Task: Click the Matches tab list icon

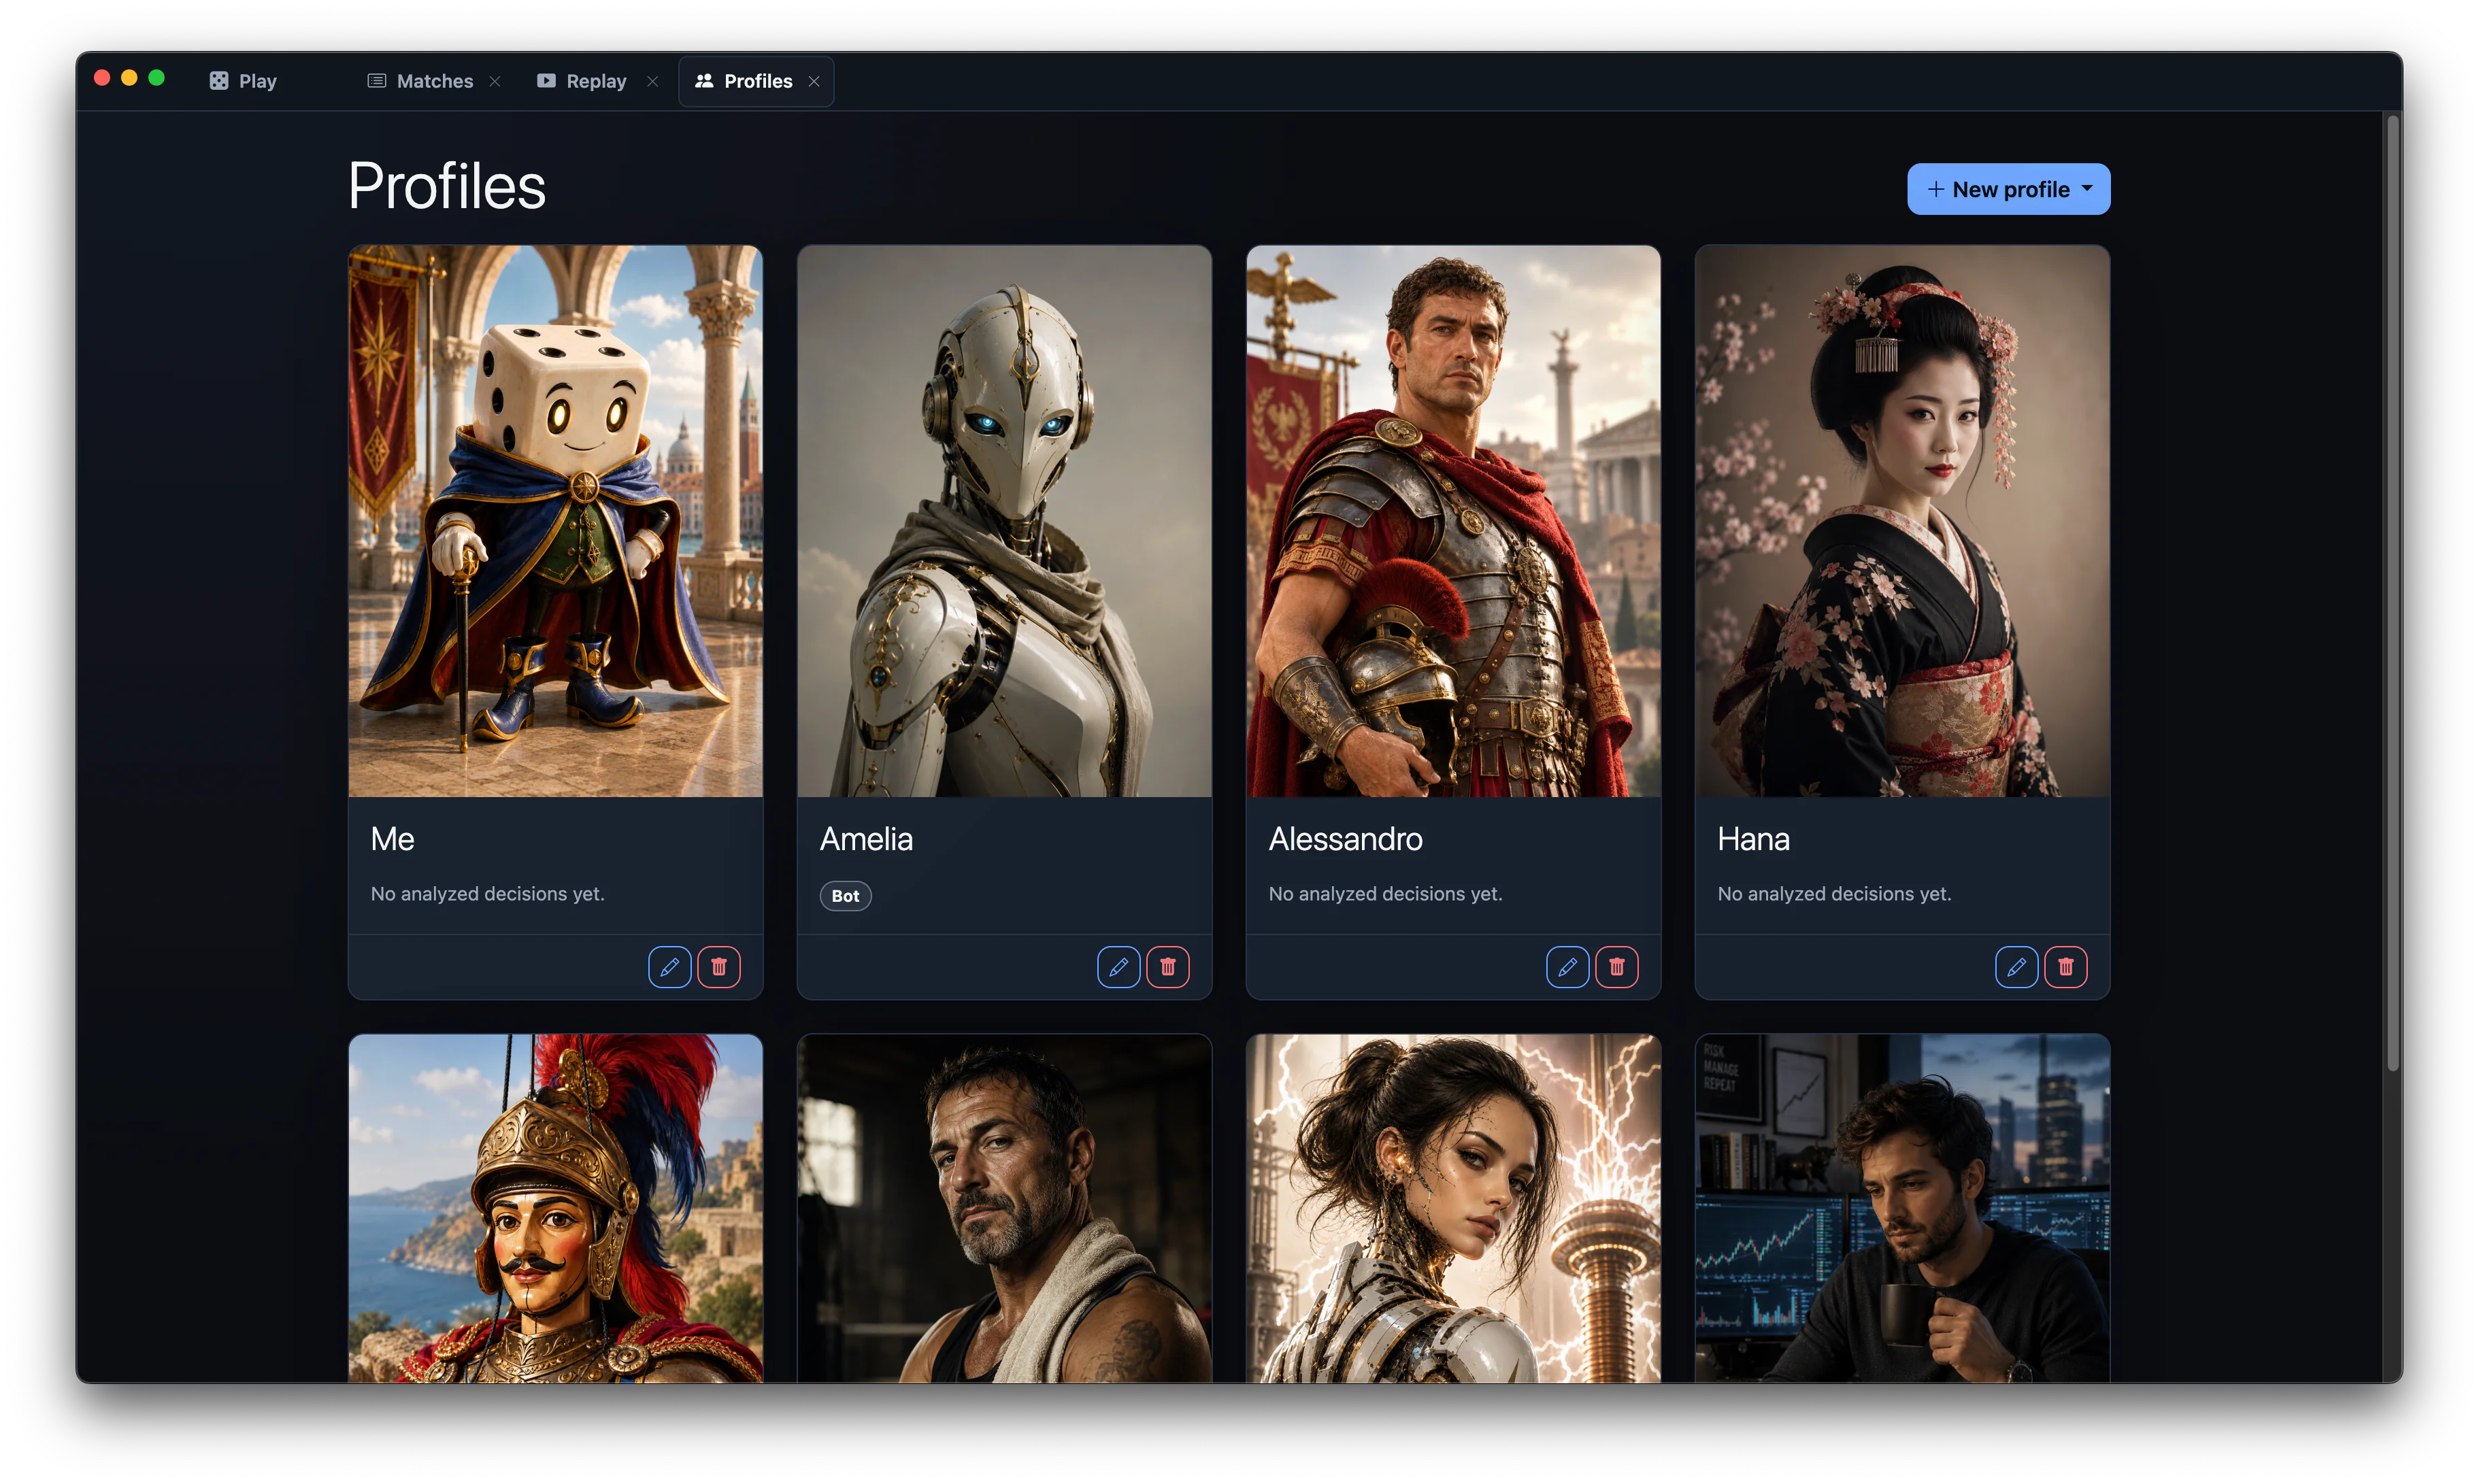Action: click(377, 81)
